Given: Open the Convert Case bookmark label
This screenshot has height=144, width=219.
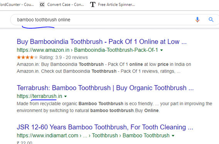Looking at the screenshot, I should 66,5.
